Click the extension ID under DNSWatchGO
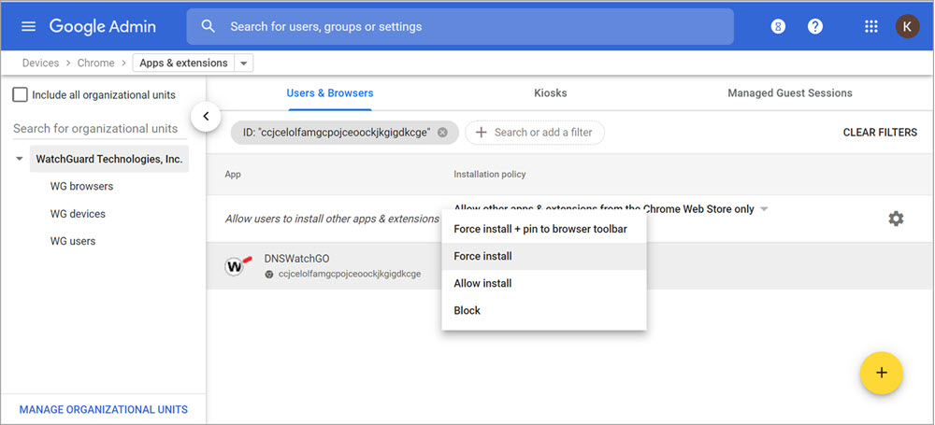This screenshot has height=425, width=935. [350, 275]
